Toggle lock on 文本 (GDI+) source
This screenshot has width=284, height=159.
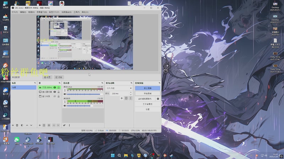tap(59, 87)
